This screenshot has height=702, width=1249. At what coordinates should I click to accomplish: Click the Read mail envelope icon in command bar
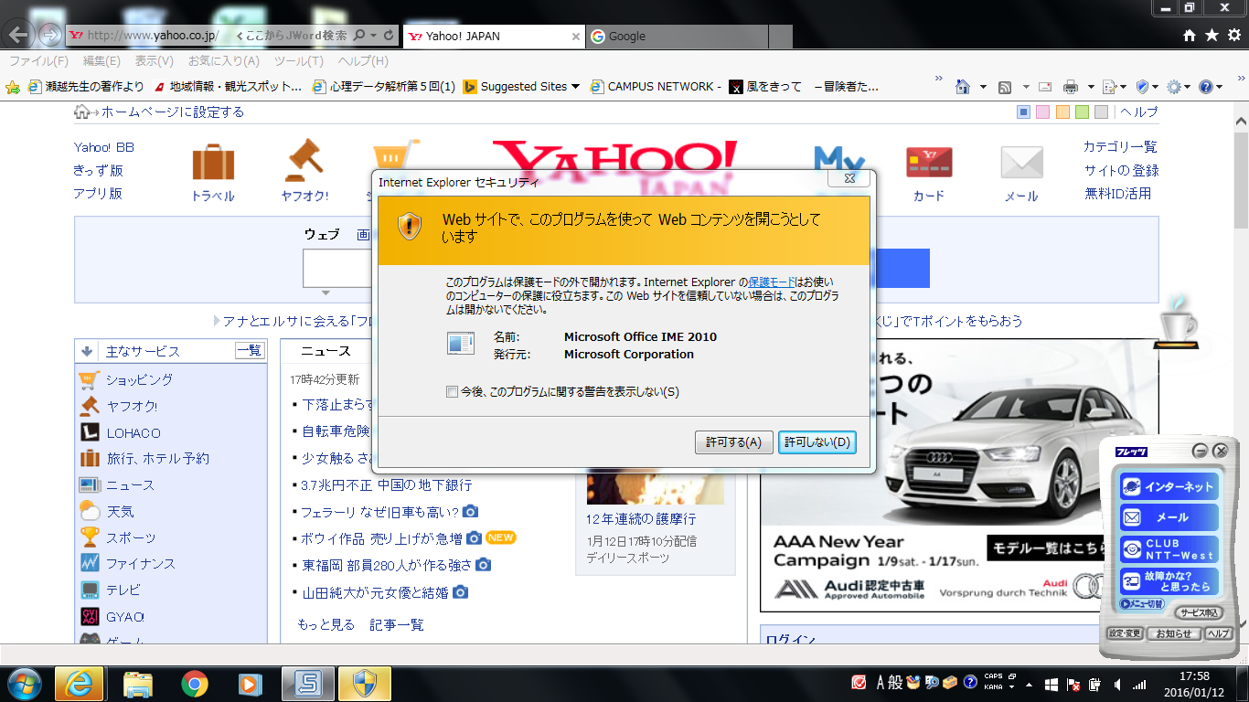(x=1044, y=87)
